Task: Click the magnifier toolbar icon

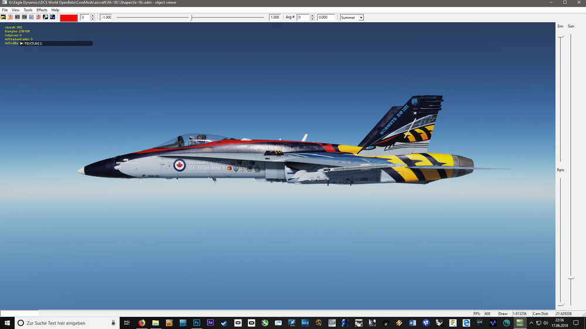Action: [46, 17]
